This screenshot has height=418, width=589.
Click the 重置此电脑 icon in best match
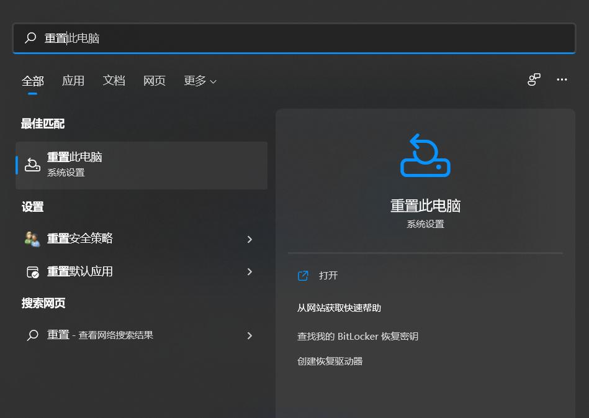pos(32,165)
